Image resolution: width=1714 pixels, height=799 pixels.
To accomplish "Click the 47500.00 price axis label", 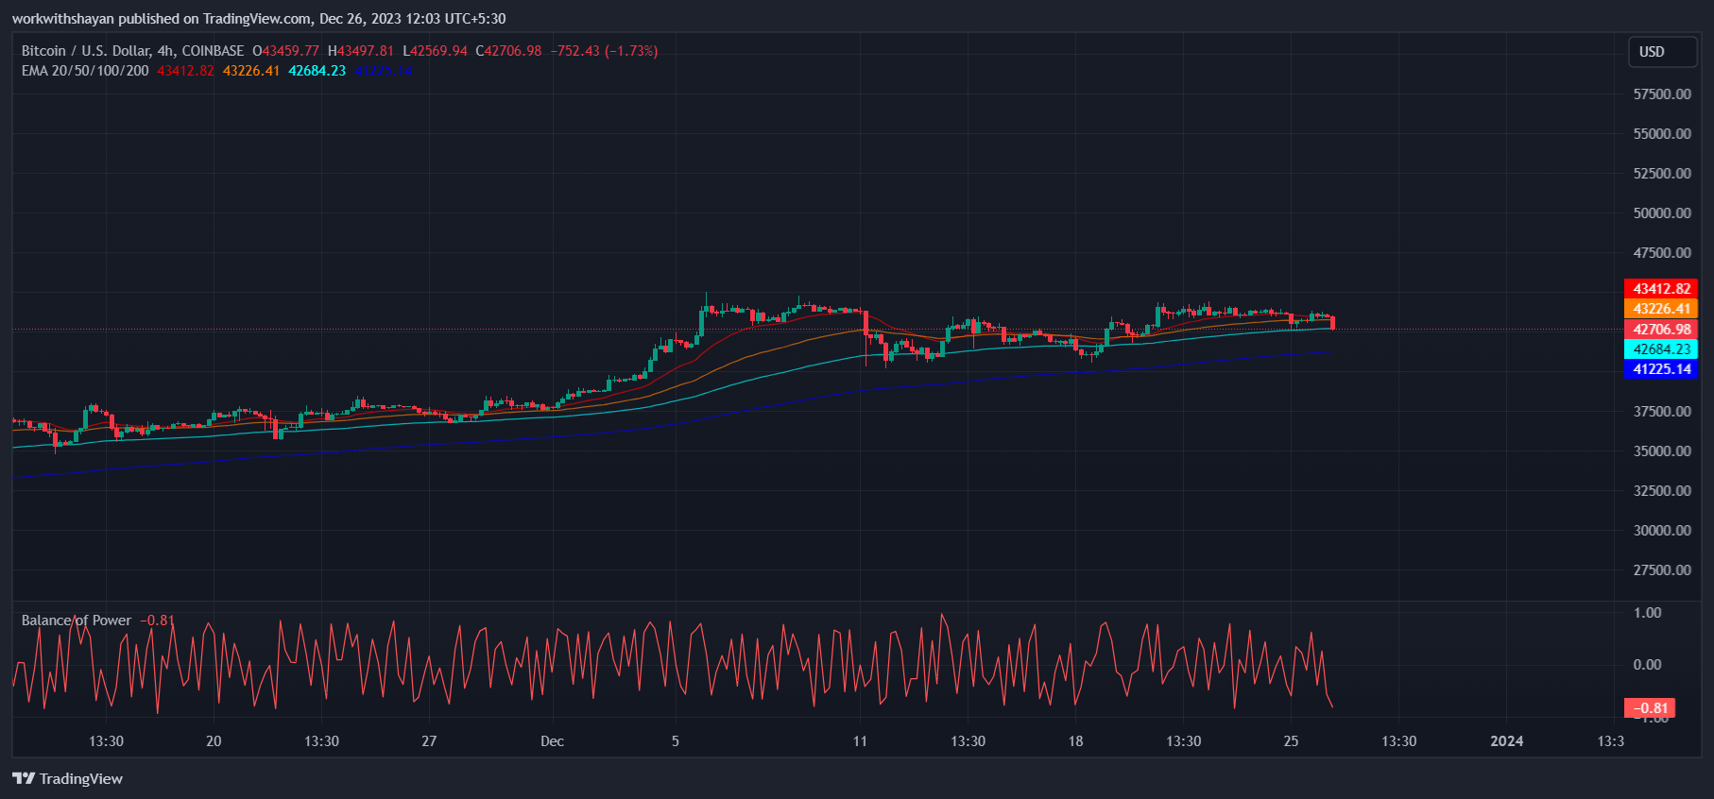I will [1662, 253].
